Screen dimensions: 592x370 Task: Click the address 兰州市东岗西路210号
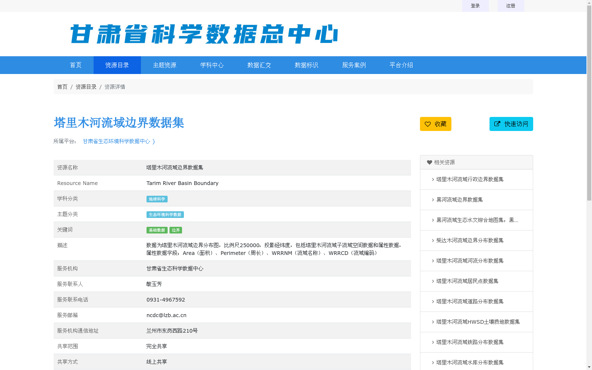[172, 331]
